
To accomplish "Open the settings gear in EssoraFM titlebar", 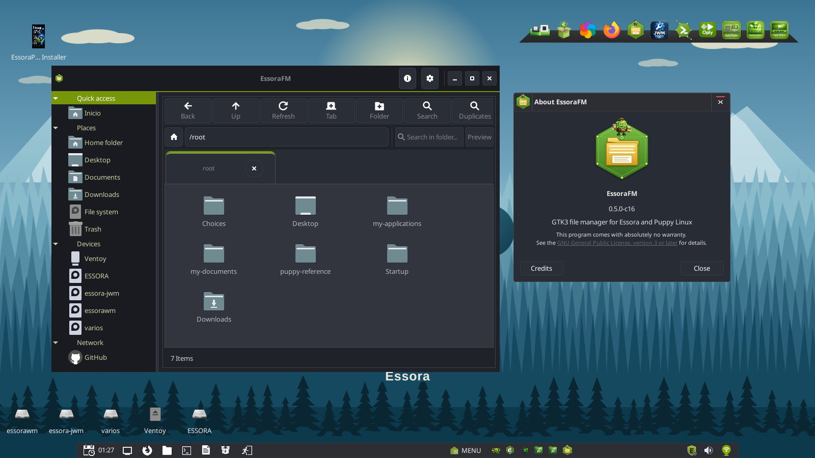I will tap(430, 78).
